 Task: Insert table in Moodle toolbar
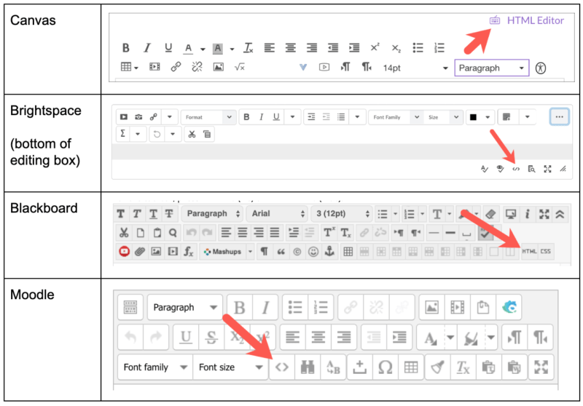pyautogui.click(x=411, y=367)
